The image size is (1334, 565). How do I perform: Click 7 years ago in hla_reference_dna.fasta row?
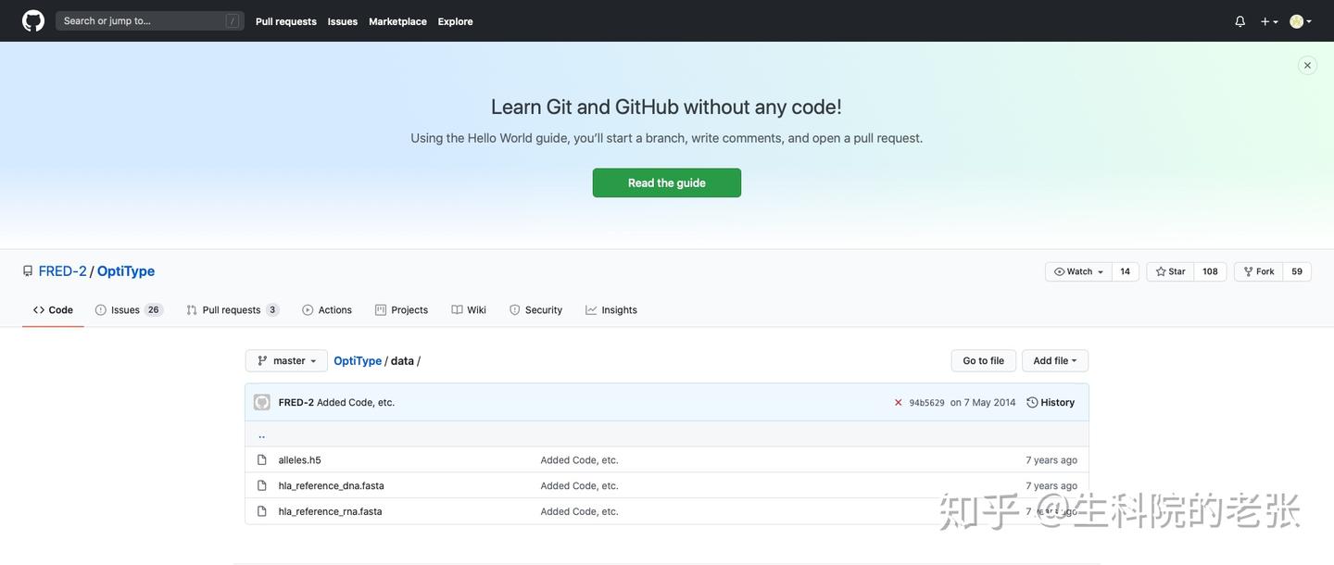click(x=1051, y=485)
